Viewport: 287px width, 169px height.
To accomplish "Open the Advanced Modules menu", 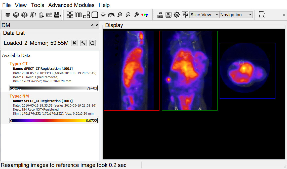I will coord(71,5).
